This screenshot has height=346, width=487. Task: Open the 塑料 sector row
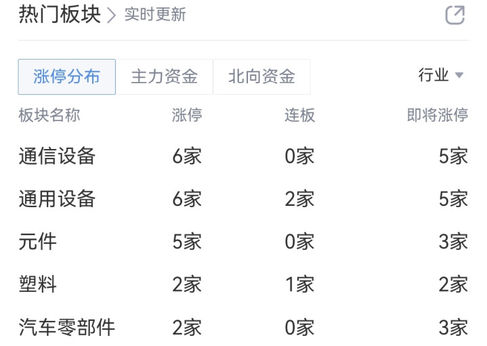pos(38,284)
